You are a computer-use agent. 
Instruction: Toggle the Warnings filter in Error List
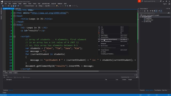pos(18,77)
